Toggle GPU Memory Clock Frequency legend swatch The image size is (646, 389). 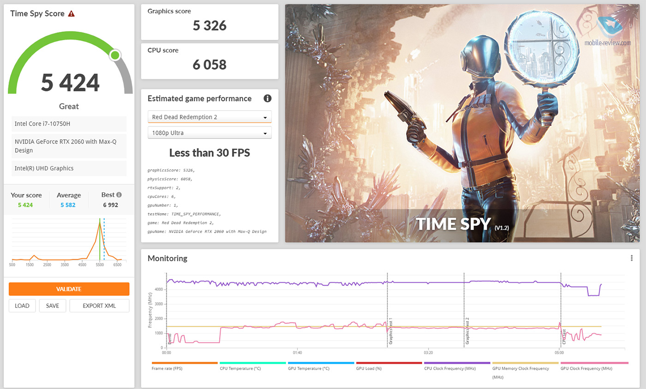[525, 363]
